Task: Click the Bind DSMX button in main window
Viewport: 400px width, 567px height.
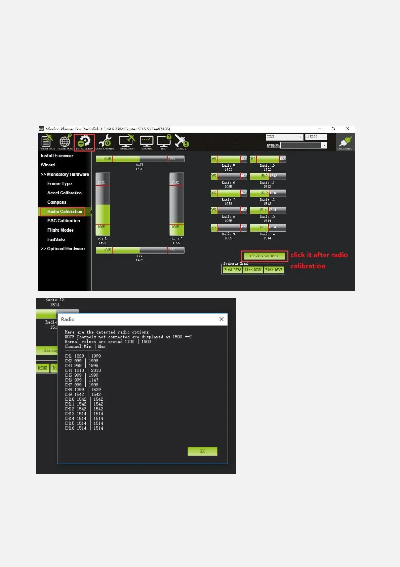Action: click(253, 270)
